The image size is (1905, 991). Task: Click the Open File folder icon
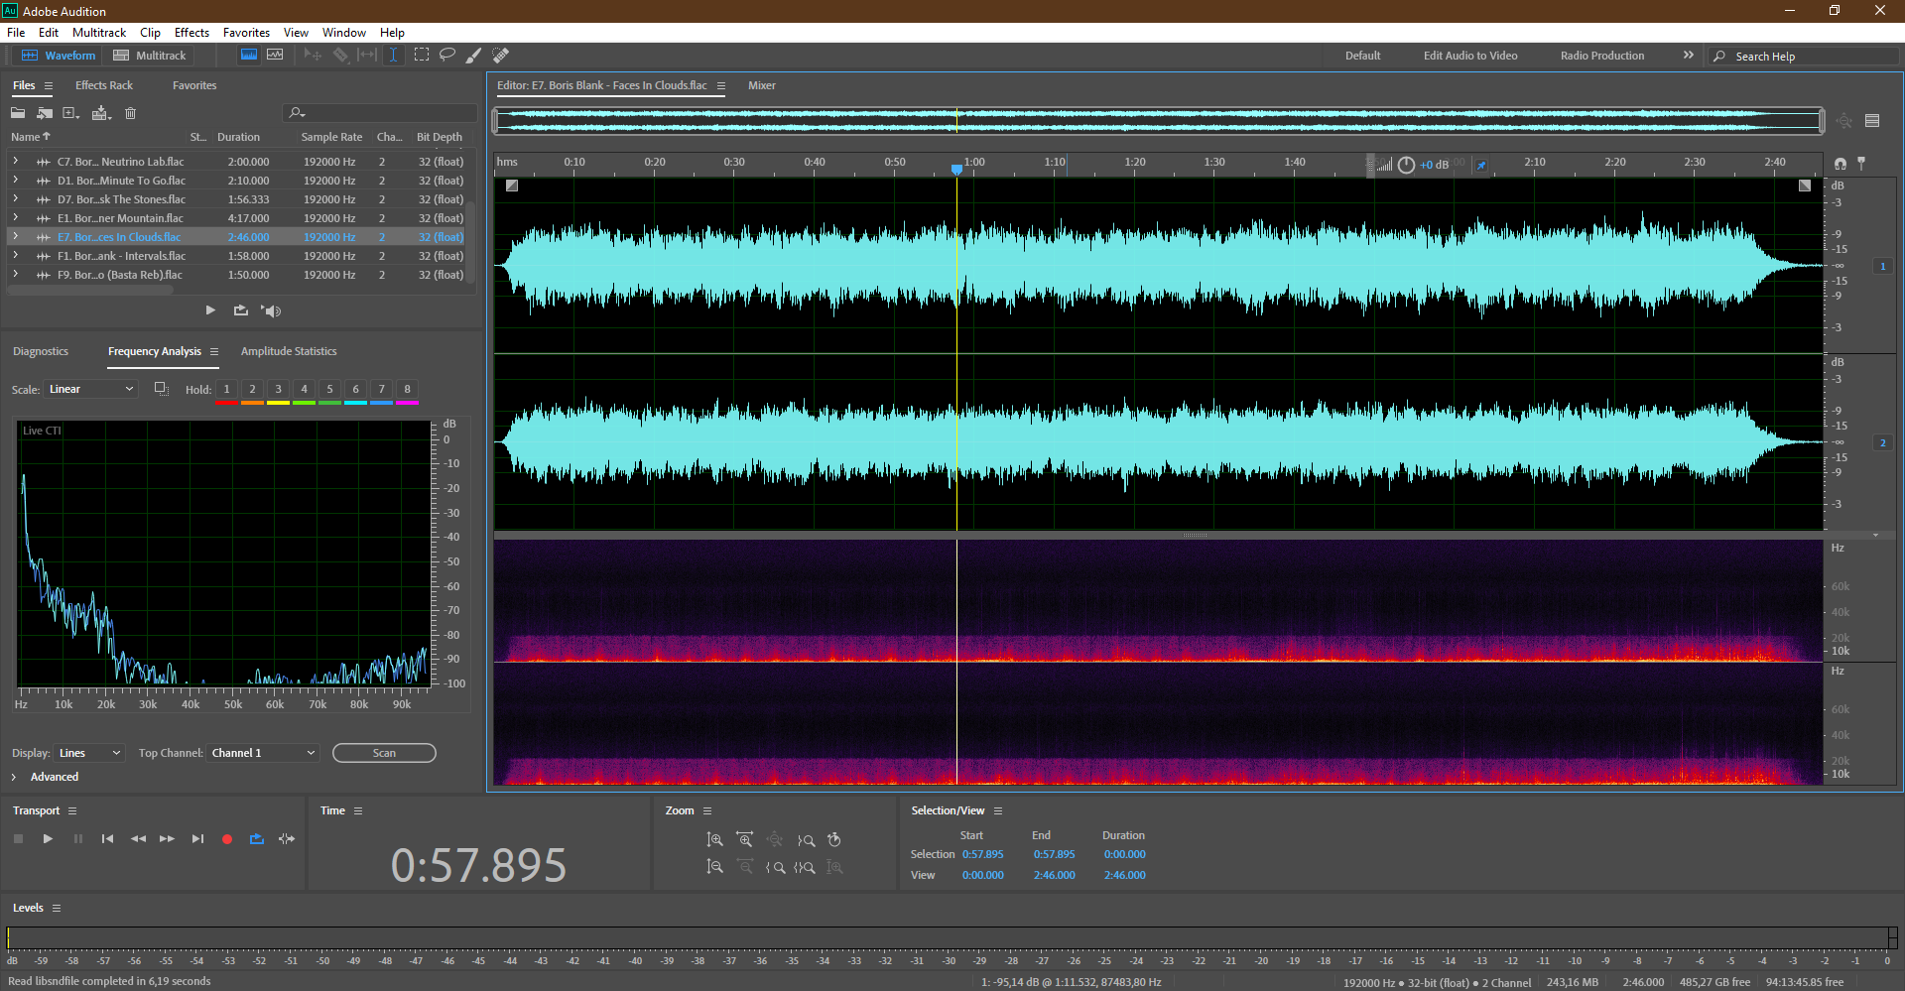point(18,113)
